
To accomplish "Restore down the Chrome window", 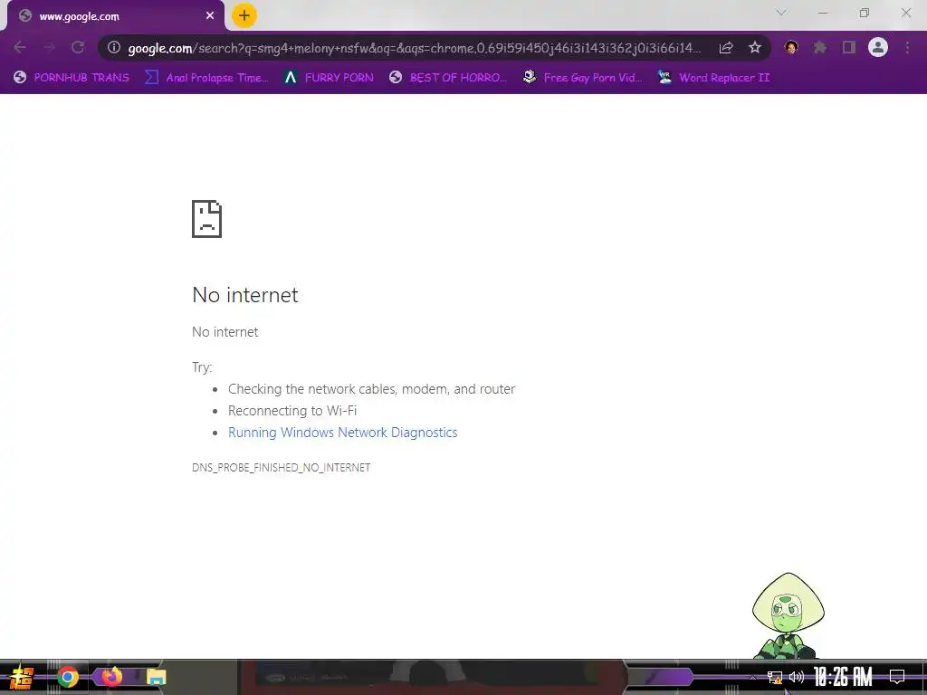I will pyautogui.click(x=865, y=13).
